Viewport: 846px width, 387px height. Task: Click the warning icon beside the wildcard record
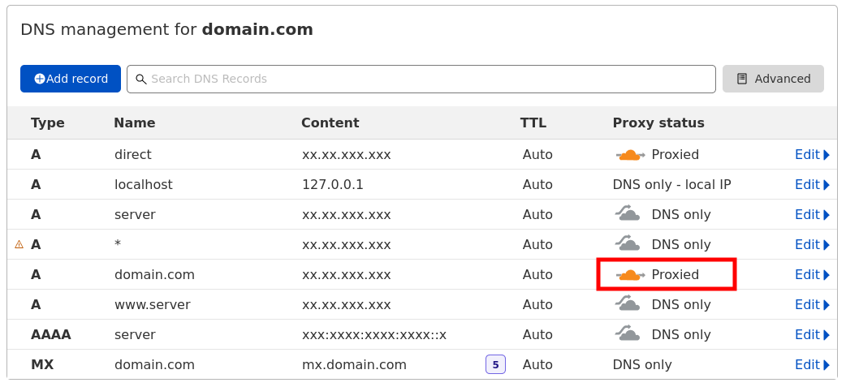click(19, 244)
